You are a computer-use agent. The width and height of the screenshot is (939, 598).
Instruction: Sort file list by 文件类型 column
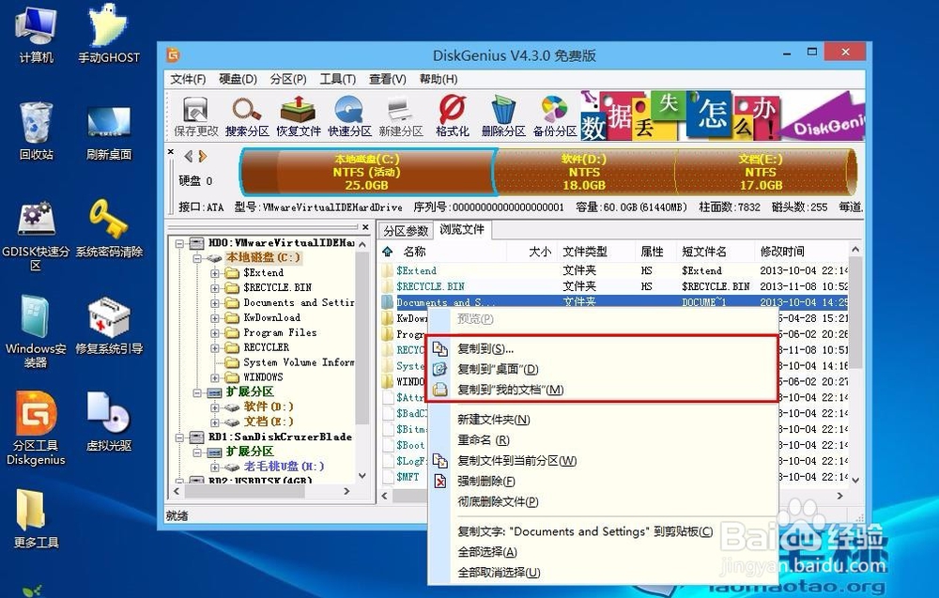[x=596, y=252]
